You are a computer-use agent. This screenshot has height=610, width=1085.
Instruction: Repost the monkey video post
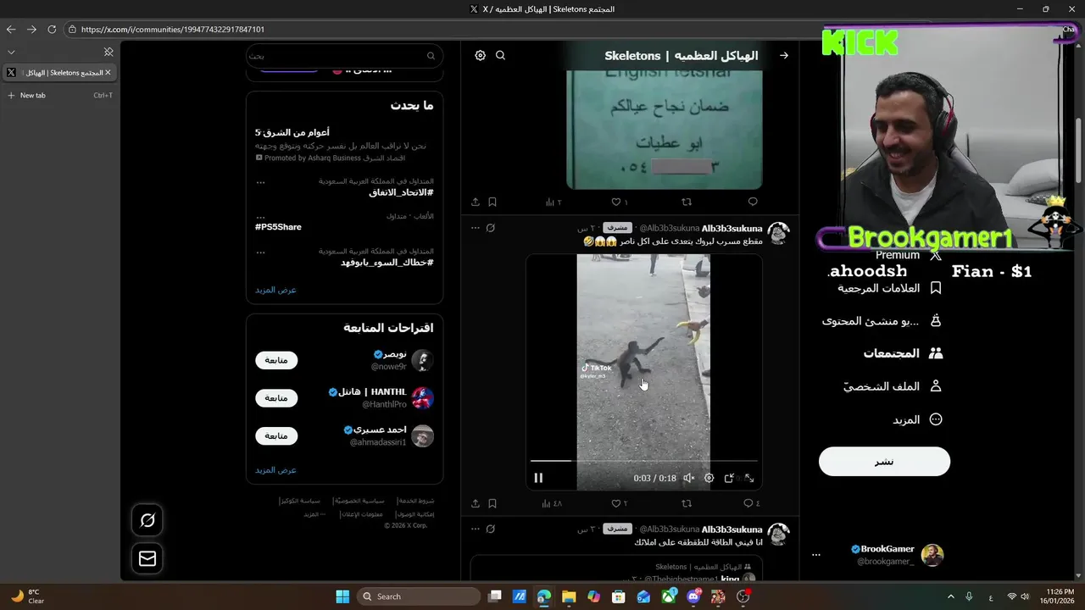pos(687,503)
